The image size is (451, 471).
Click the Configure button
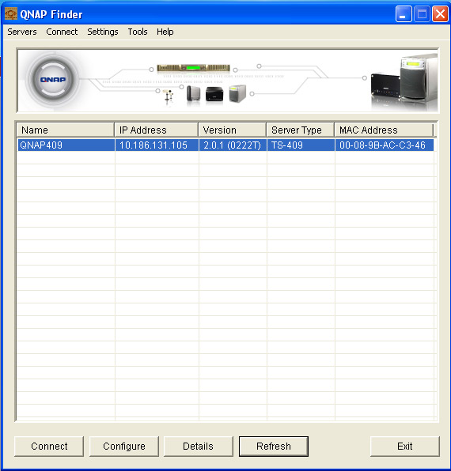click(124, 447)
